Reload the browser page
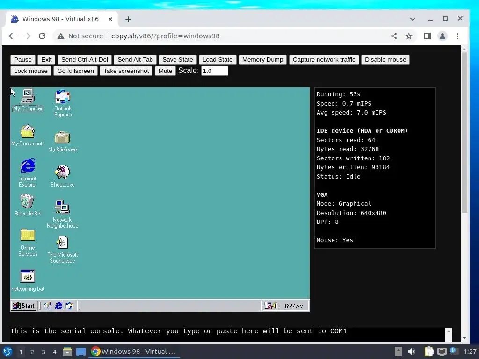This screenshot has height=359, width=479. [42, 36]
